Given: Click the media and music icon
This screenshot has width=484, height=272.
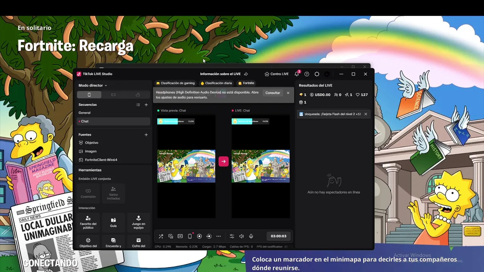Looking at the screenshot, I should 171,236.
